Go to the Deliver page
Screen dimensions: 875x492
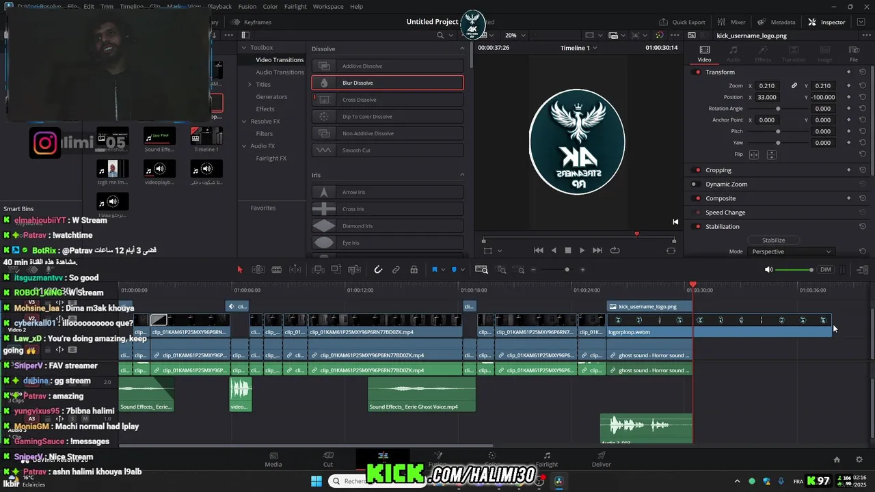pyautogui.click(x=602, y=459)
